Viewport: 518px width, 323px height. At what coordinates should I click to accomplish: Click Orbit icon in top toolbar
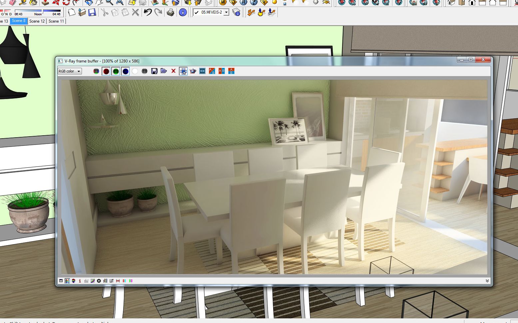[x=89, y=2]
